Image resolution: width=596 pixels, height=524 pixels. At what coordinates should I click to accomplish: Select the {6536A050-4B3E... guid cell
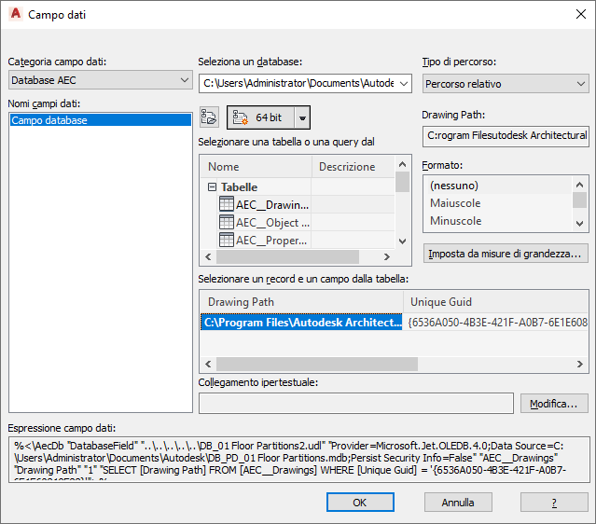coord(495,323)
